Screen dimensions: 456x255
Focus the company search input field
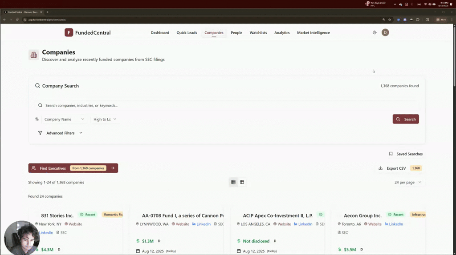[227, 105]
